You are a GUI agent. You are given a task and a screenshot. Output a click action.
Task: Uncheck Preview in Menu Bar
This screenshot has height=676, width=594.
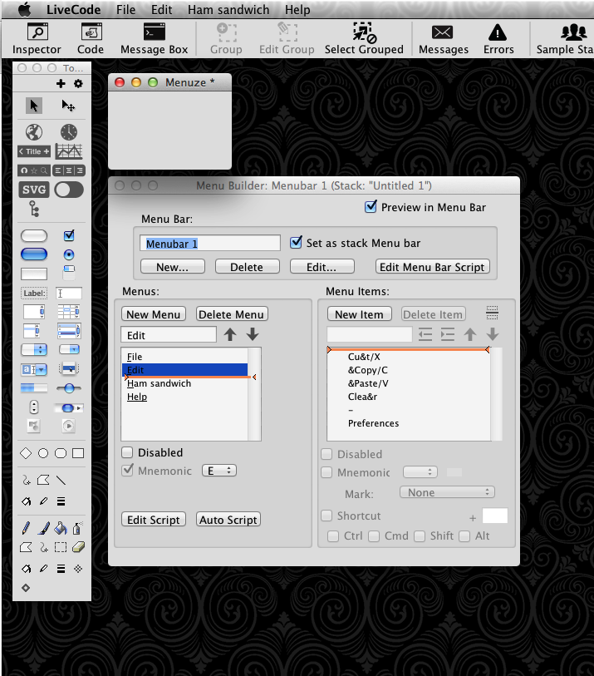pyautogui.click(x=371, y=207)
